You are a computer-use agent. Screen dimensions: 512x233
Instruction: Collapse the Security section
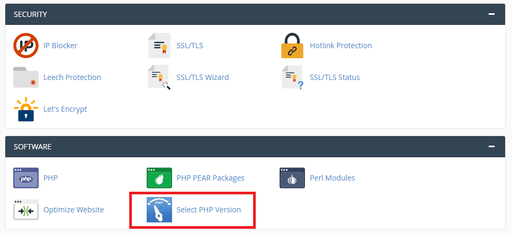491,14
